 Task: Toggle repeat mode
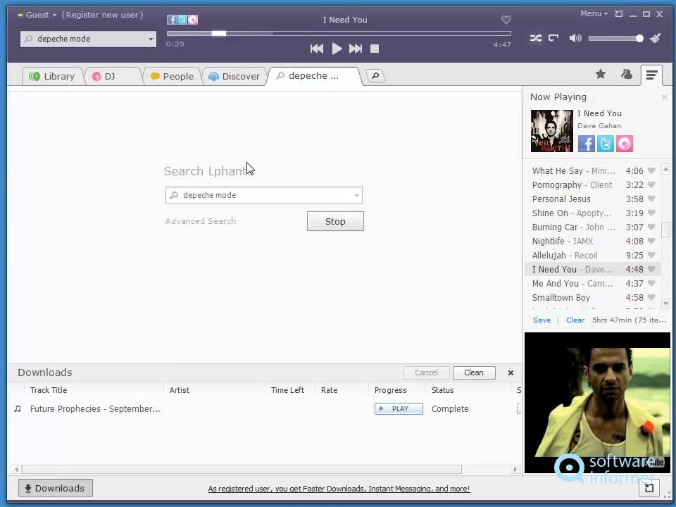[553, 38]
